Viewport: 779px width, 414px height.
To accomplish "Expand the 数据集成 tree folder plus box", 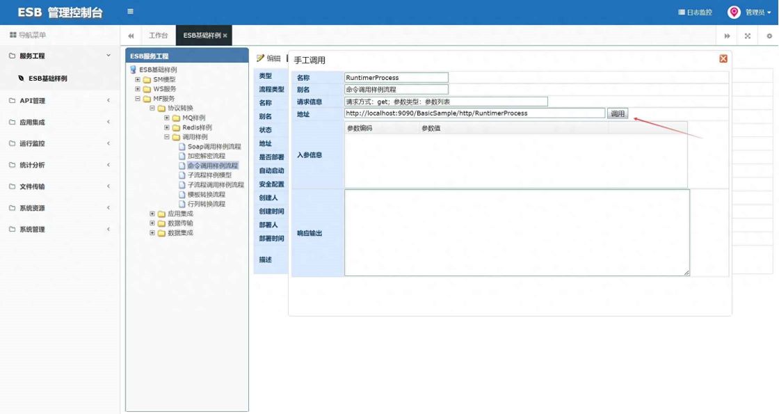I will pyautogui.click(x=152, y=232).
